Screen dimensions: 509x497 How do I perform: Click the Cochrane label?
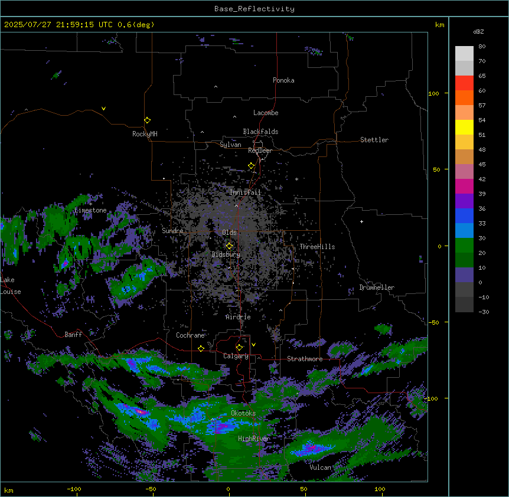[x=190, y=335]
